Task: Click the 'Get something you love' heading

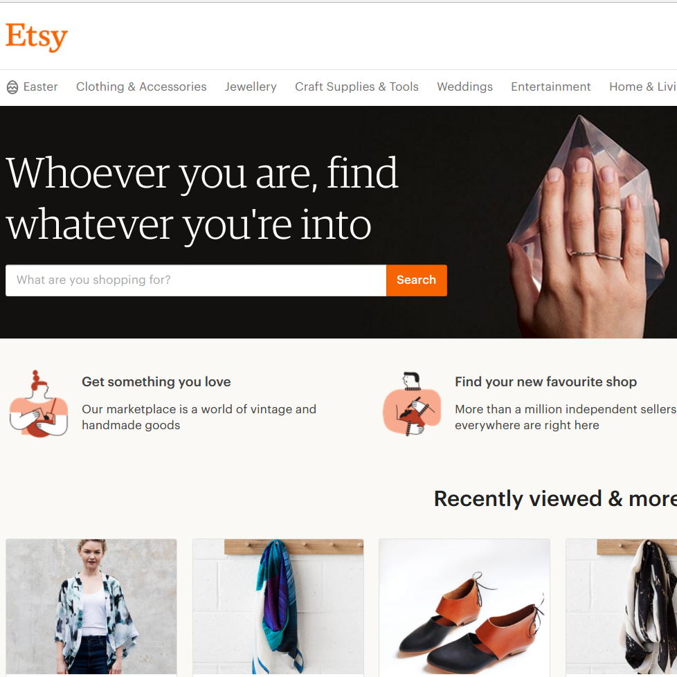Action: [156, 381]
